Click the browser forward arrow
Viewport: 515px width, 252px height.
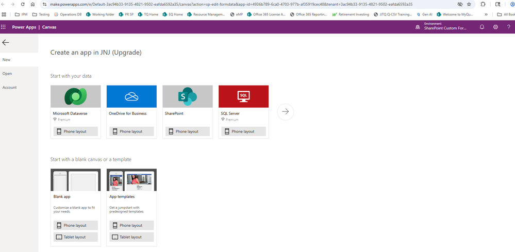point(13,4)
